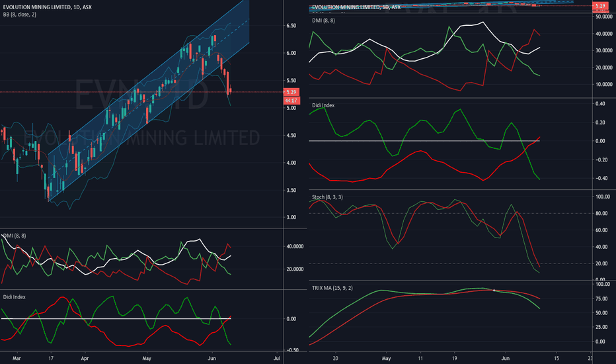This screenshot has height=364, width=616.
Task: Click the red 5.29 price tag on right chart
Action: 600,6
